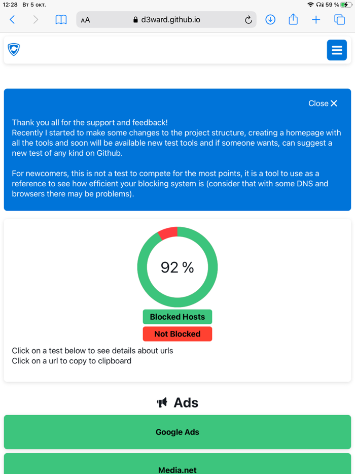Screen dimensions: 355x474
Task: Toggle the Blocked Hosts legend entry
Action: (x=177, y=317)
